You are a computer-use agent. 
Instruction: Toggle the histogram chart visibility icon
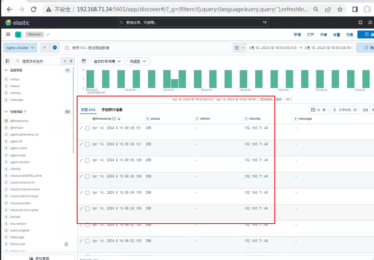click(x=84, y=61)
